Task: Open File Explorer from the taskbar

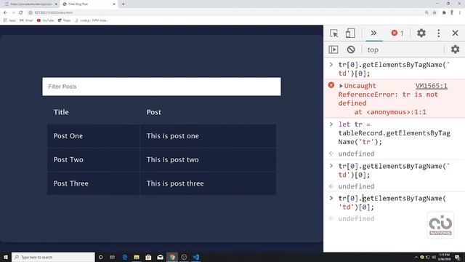Action: click(137, 257)
